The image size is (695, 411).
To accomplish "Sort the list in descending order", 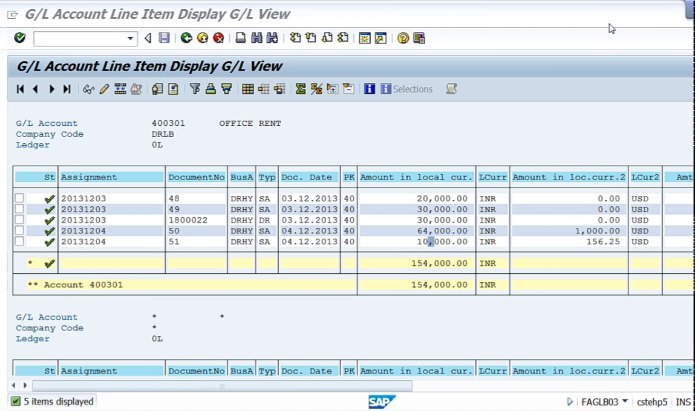I will tap(226, 89).
